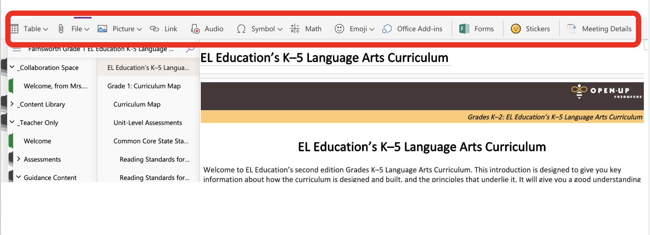Open the Unit-Level Assessments page
This screenshot has height=235, width=650.
pos(148,123)
